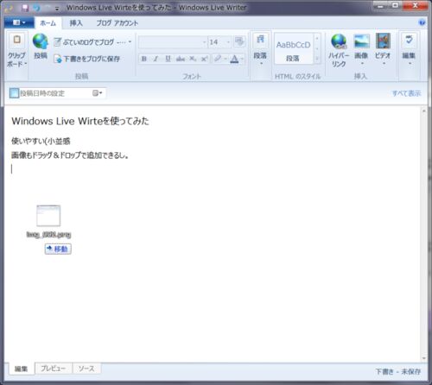Click 下書きをブログに保存 save draft button

point(87,59)
